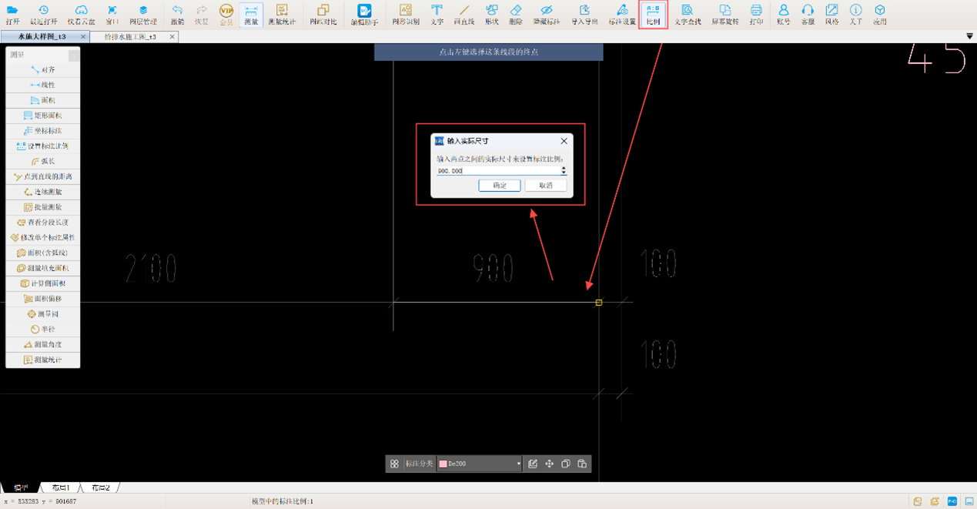
Task: Open the 图层管理 layer manager
Action: [142, 14]
